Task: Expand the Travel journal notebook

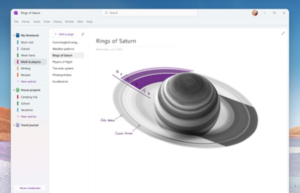Action: pos(14,125)
